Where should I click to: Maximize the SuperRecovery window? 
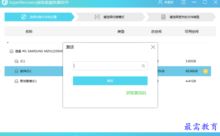coord(205,2)
